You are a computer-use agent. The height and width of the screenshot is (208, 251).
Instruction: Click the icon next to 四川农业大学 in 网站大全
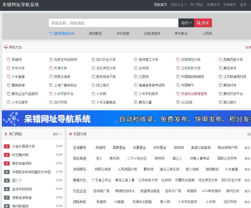pyautogui.click(x=93, y=60)
